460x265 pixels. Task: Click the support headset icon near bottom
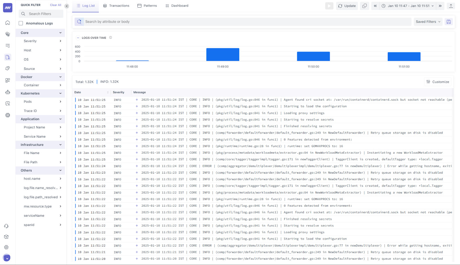coord(6,226)
